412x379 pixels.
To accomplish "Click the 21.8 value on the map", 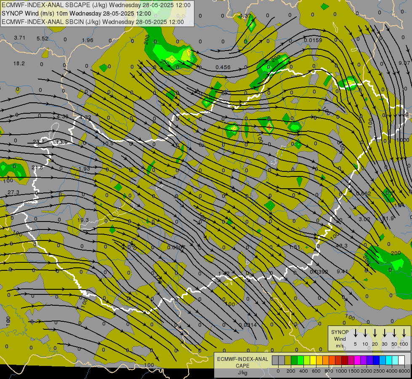I will (37, 167).
